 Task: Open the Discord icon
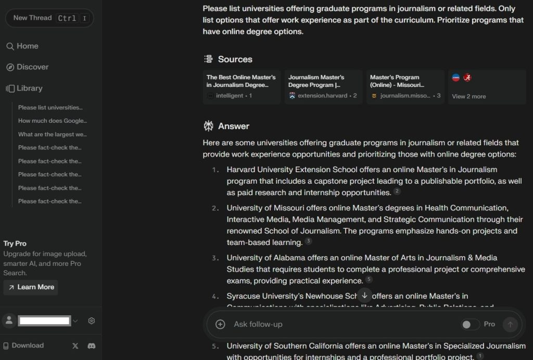pos(92,346)
